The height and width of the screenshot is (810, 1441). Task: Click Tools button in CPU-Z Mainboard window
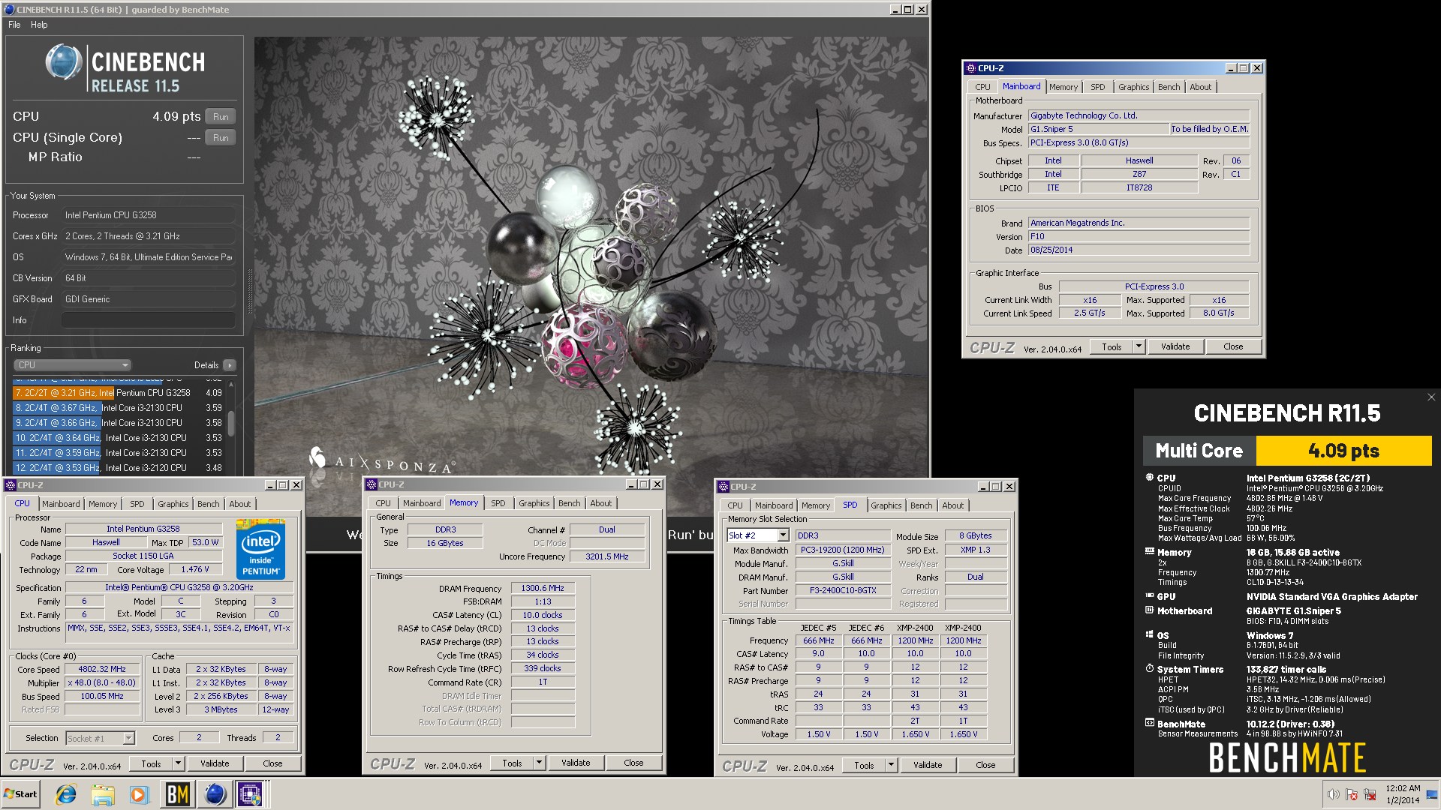[1112, 346]
